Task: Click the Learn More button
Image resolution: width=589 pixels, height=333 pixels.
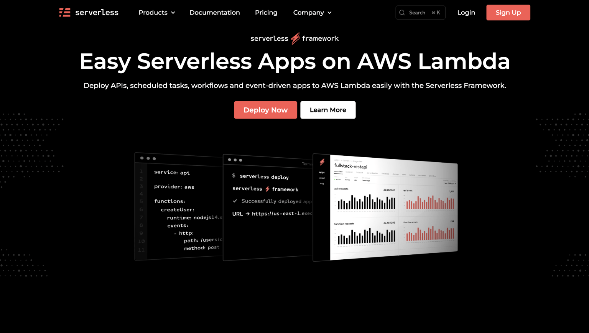Action: (328, 110)
